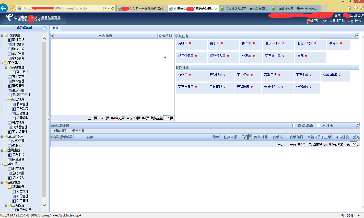This screenshot has width=364, height=218.
Task: Collapse the 常规任务 panel icon
Action: click(x=357, y=36)
